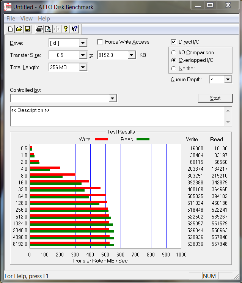The height and width of the screenshot is (283, 242).
Task: Uncheck the Direct I/O checkbox
Action: tap(174, 42)
